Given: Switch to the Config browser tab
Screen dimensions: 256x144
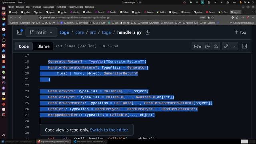Looking at the screenshot, I should click(x=75, y=12).
